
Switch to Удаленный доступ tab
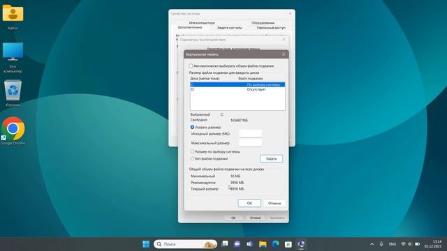click(x=271, y=28)
